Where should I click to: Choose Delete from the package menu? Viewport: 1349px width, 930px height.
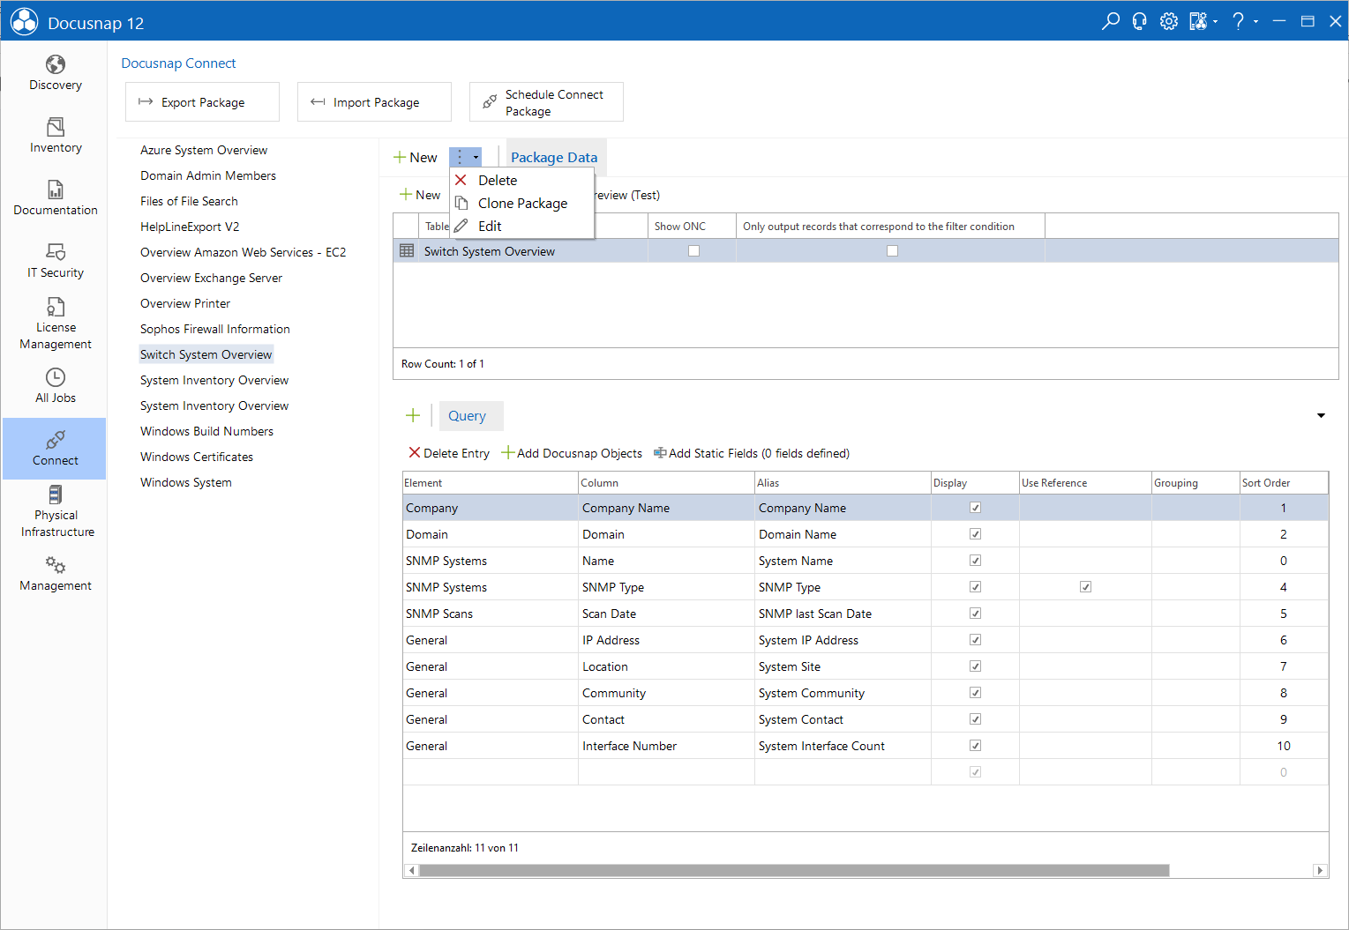coord(521,180)
